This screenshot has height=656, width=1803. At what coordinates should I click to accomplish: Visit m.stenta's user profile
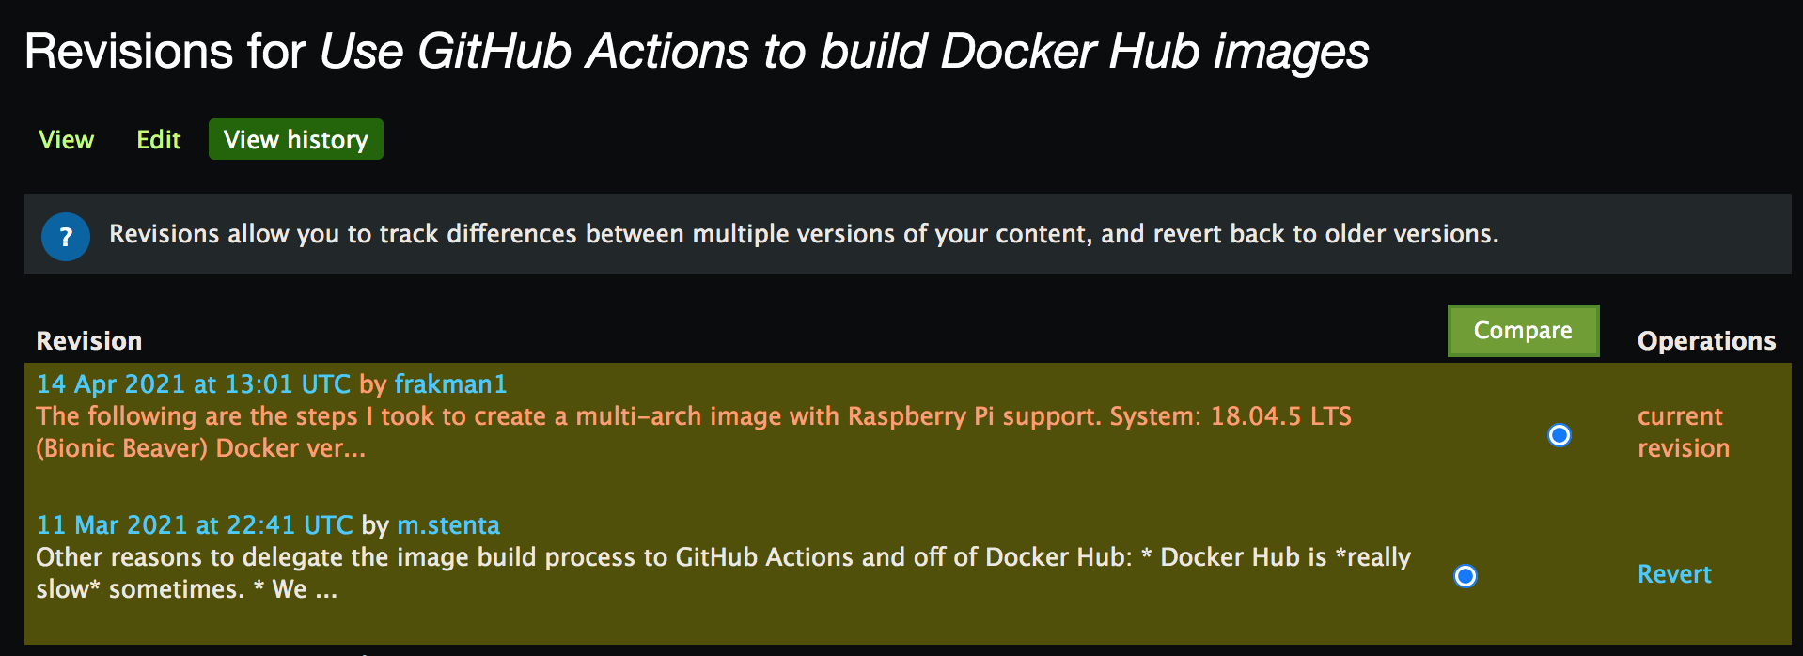pyautogui.click(x=448, y=525)
